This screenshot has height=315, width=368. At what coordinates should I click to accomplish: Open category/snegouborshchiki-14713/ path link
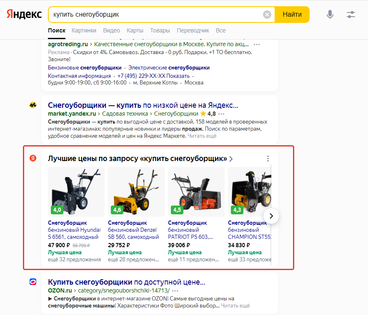(x=124, y=290)
